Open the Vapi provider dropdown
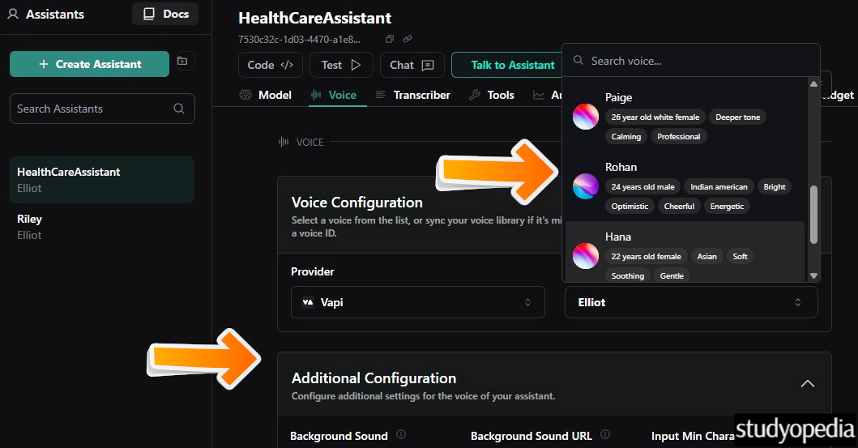This screenshot has height=448, width=858. (417, 302)
